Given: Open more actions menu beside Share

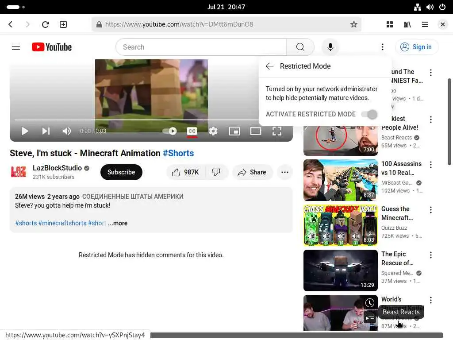Looking at the screenshot, I should point(285,172).
